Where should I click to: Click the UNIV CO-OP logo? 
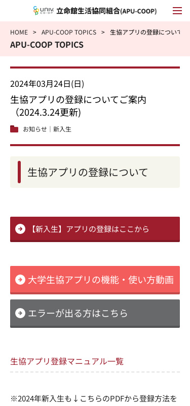point(44,11)
